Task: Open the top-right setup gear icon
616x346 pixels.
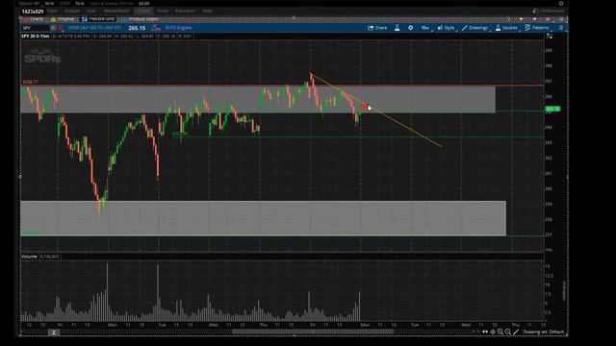Action: point(561,3)
